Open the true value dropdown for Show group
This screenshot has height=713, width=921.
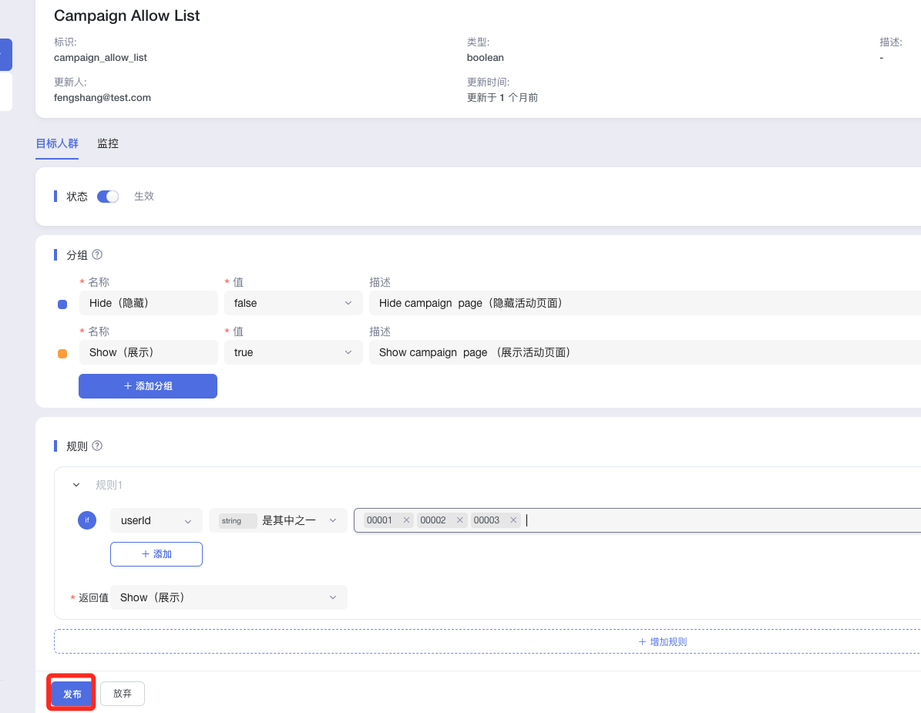point(293,352)
